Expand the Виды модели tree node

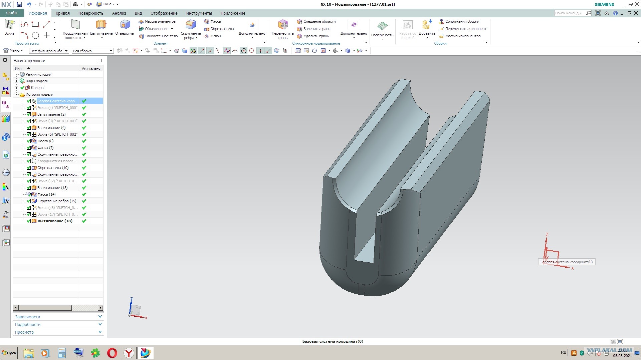pyautogui.click(x=17, y=81)
